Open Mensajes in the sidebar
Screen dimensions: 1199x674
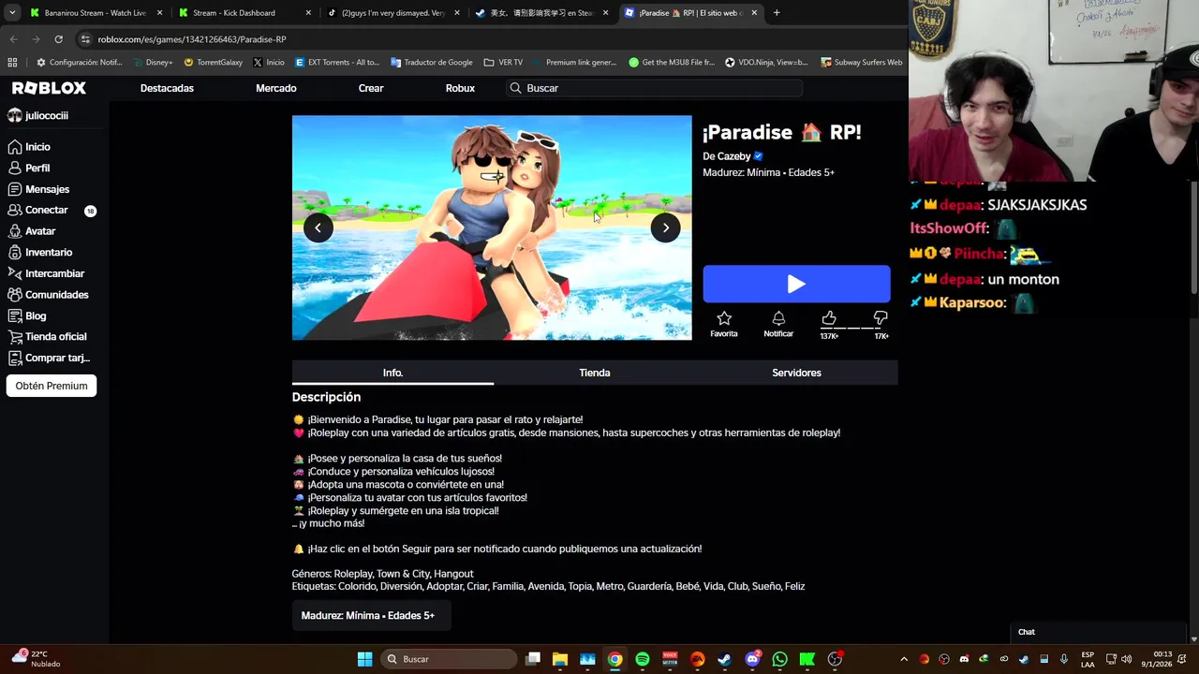(47, 189)
